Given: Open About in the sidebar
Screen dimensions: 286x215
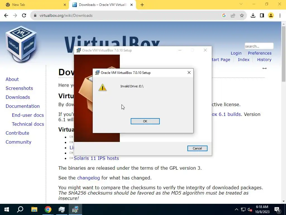Looking at the screenshot, I should click(x=12, y=79).
